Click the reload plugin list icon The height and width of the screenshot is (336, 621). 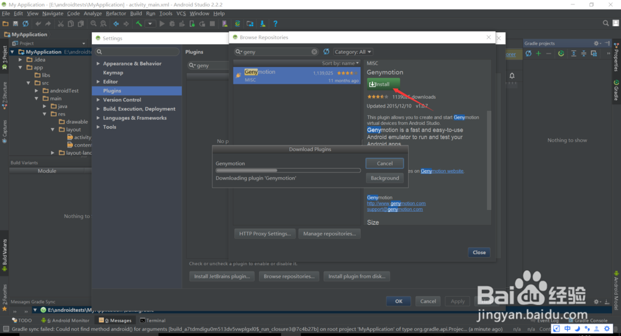point(326,52)
